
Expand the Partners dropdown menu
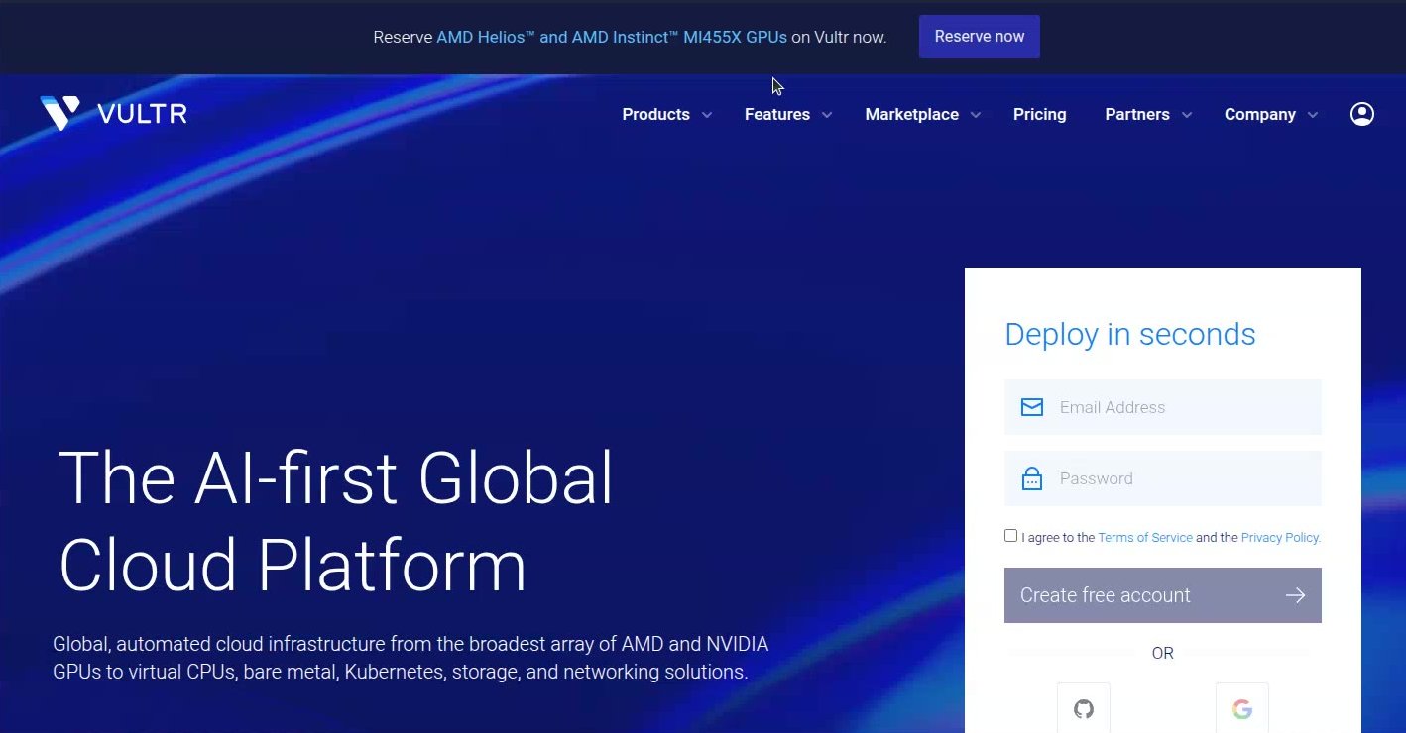pos(1148,115)
